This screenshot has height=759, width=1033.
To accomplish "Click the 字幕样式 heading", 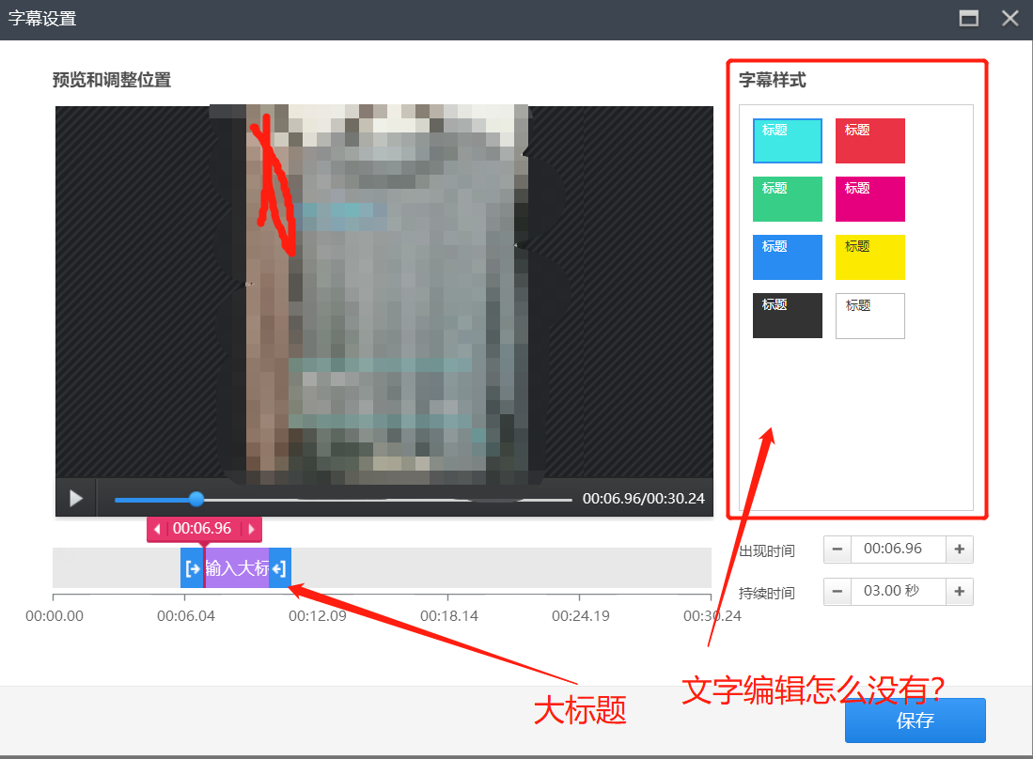I will coord(772,80).
